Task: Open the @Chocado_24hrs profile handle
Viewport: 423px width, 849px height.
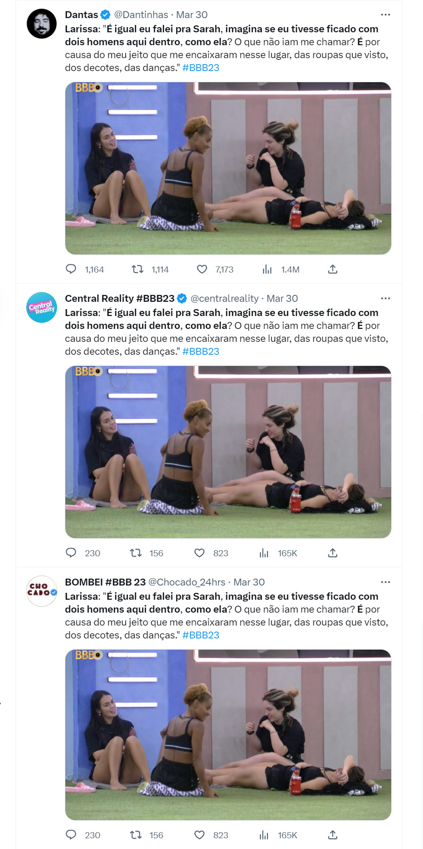Action: 187,582
